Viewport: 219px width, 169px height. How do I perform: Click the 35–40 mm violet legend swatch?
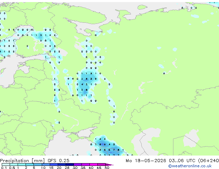pos(86,165)
